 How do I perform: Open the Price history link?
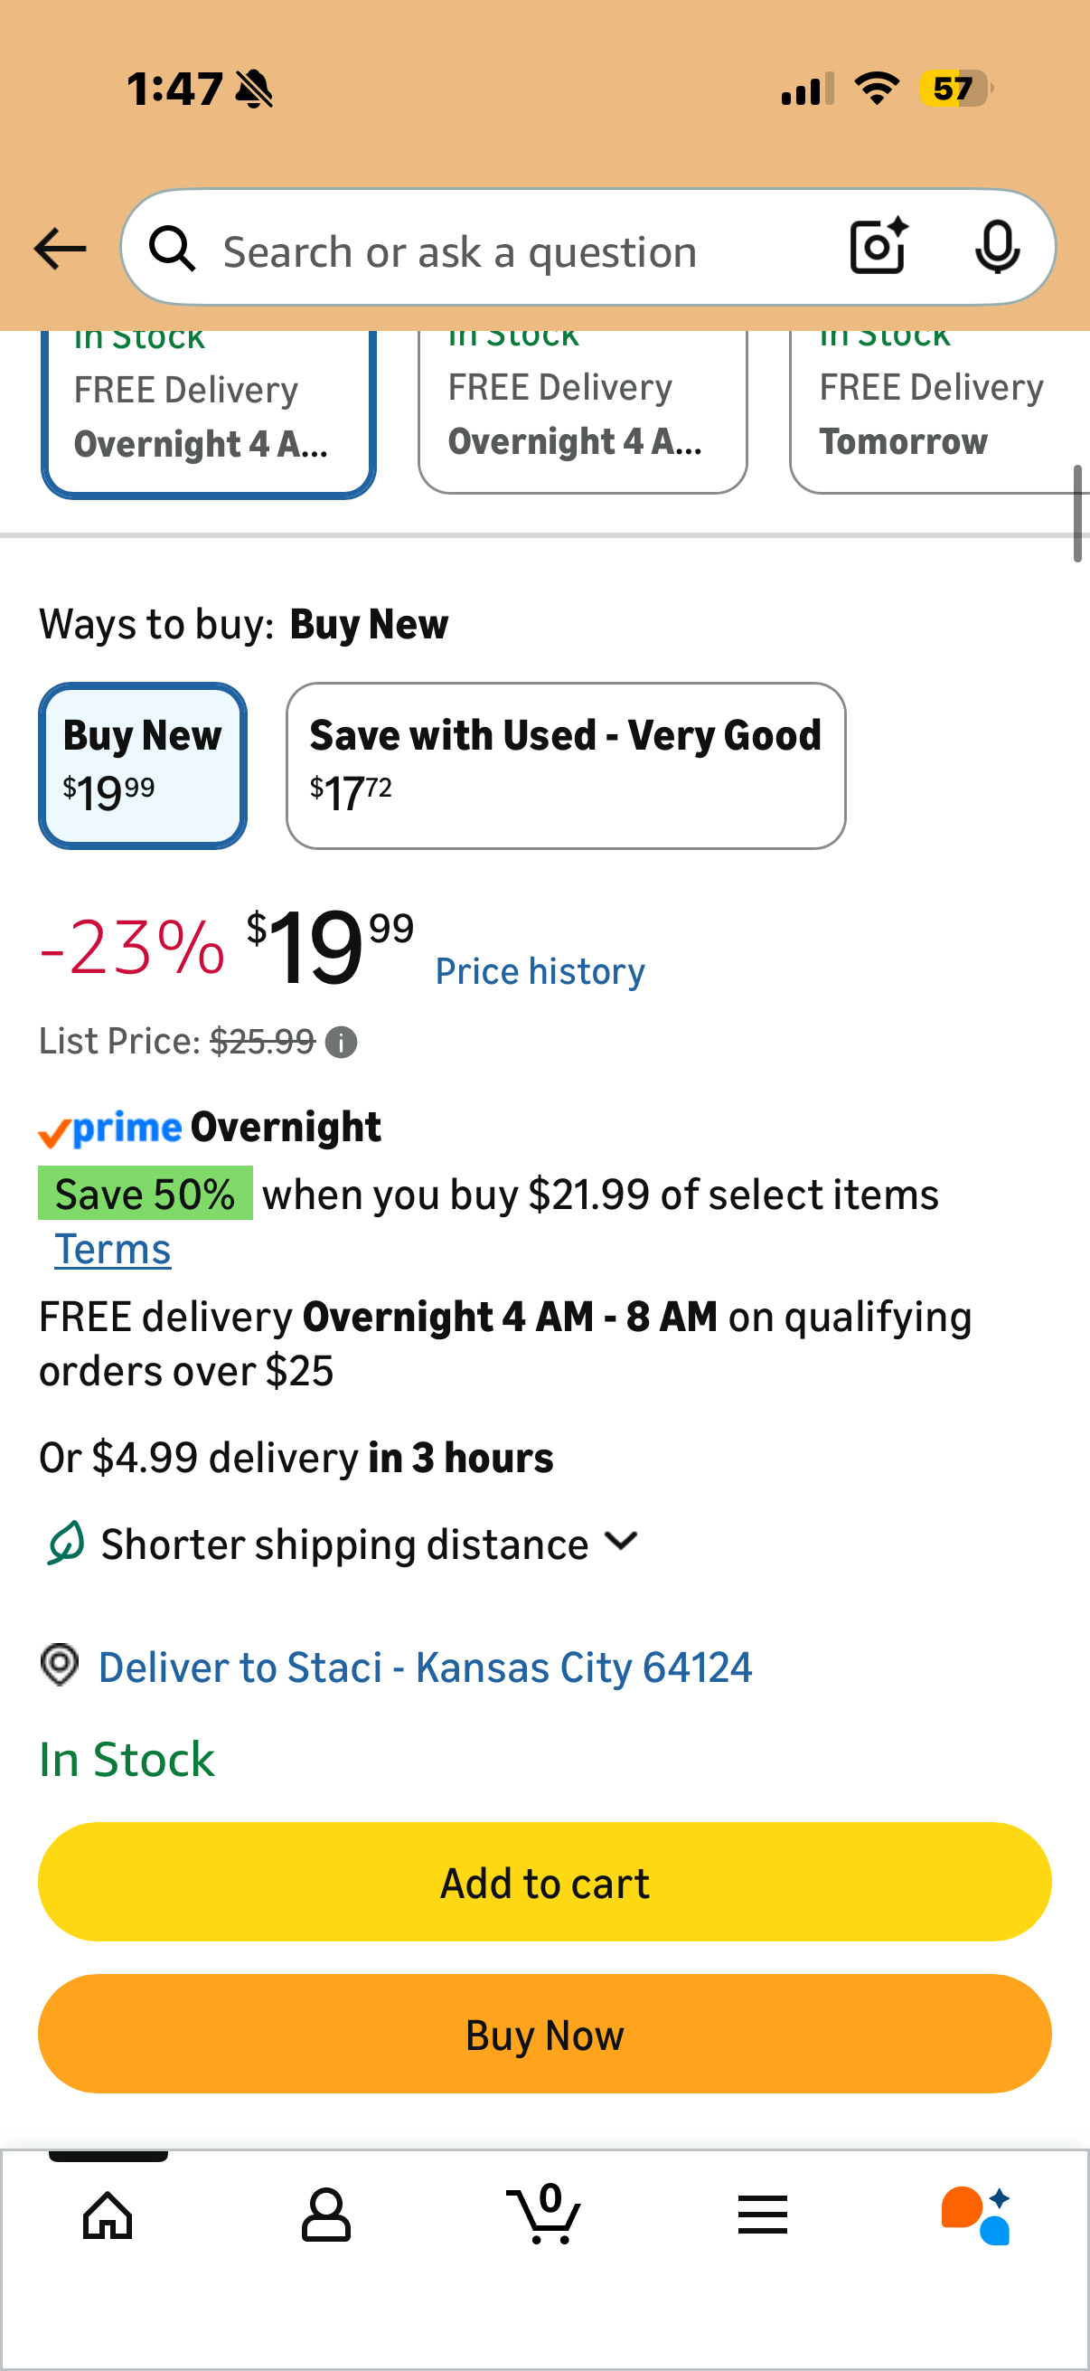pyautogui.click(x=540, y=972)
